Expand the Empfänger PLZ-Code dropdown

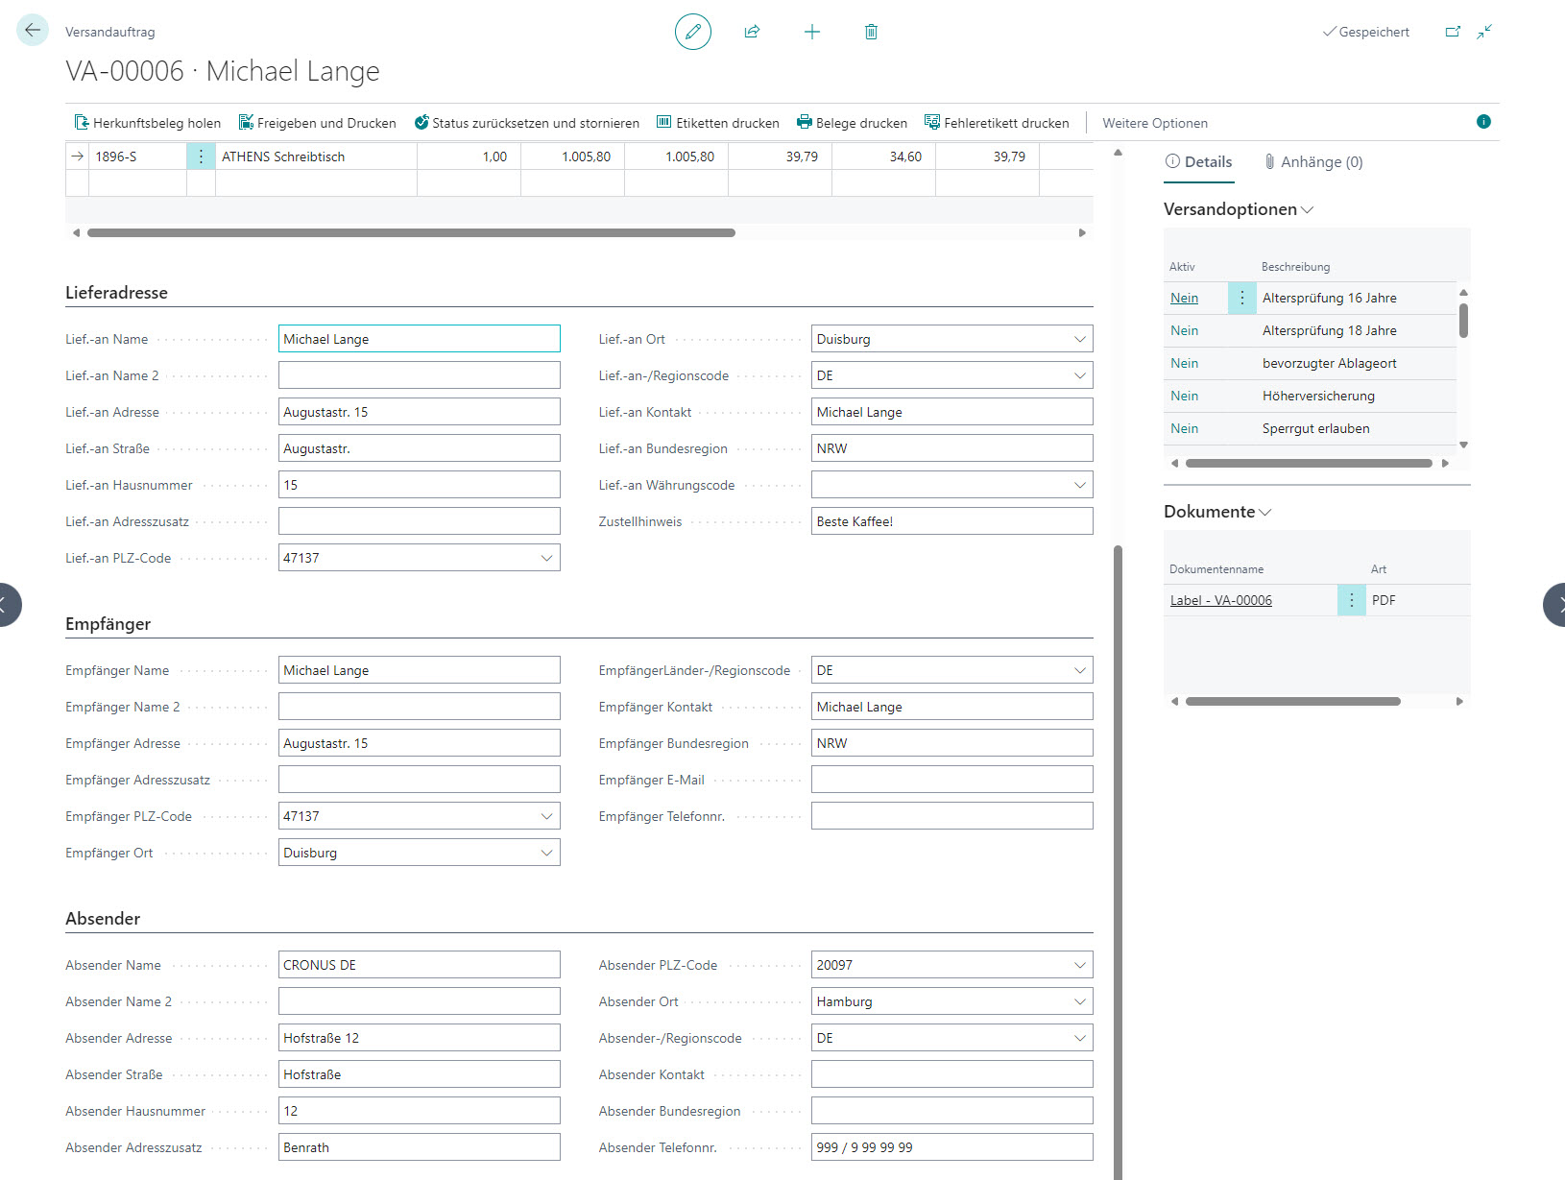coord(546,816)
